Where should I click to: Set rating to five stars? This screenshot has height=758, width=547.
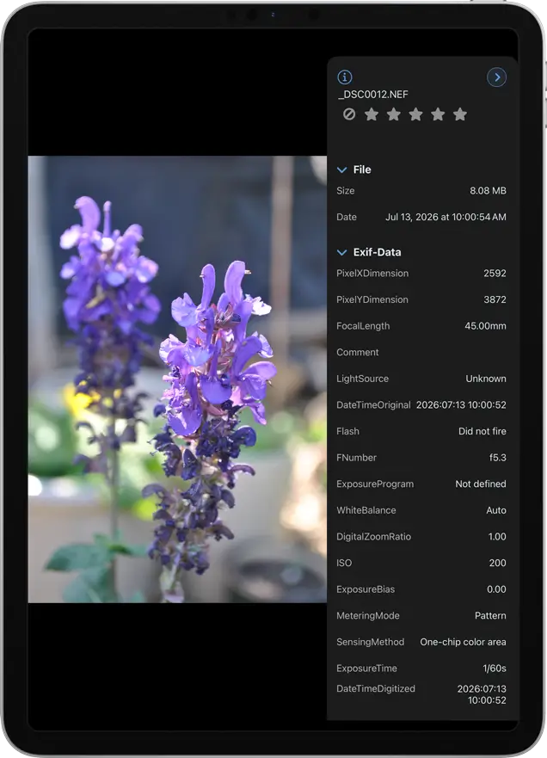460,114
